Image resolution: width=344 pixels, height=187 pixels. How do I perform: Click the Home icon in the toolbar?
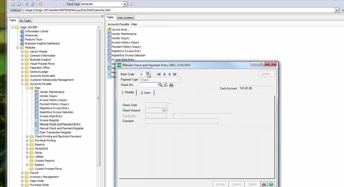click(40, 4)
